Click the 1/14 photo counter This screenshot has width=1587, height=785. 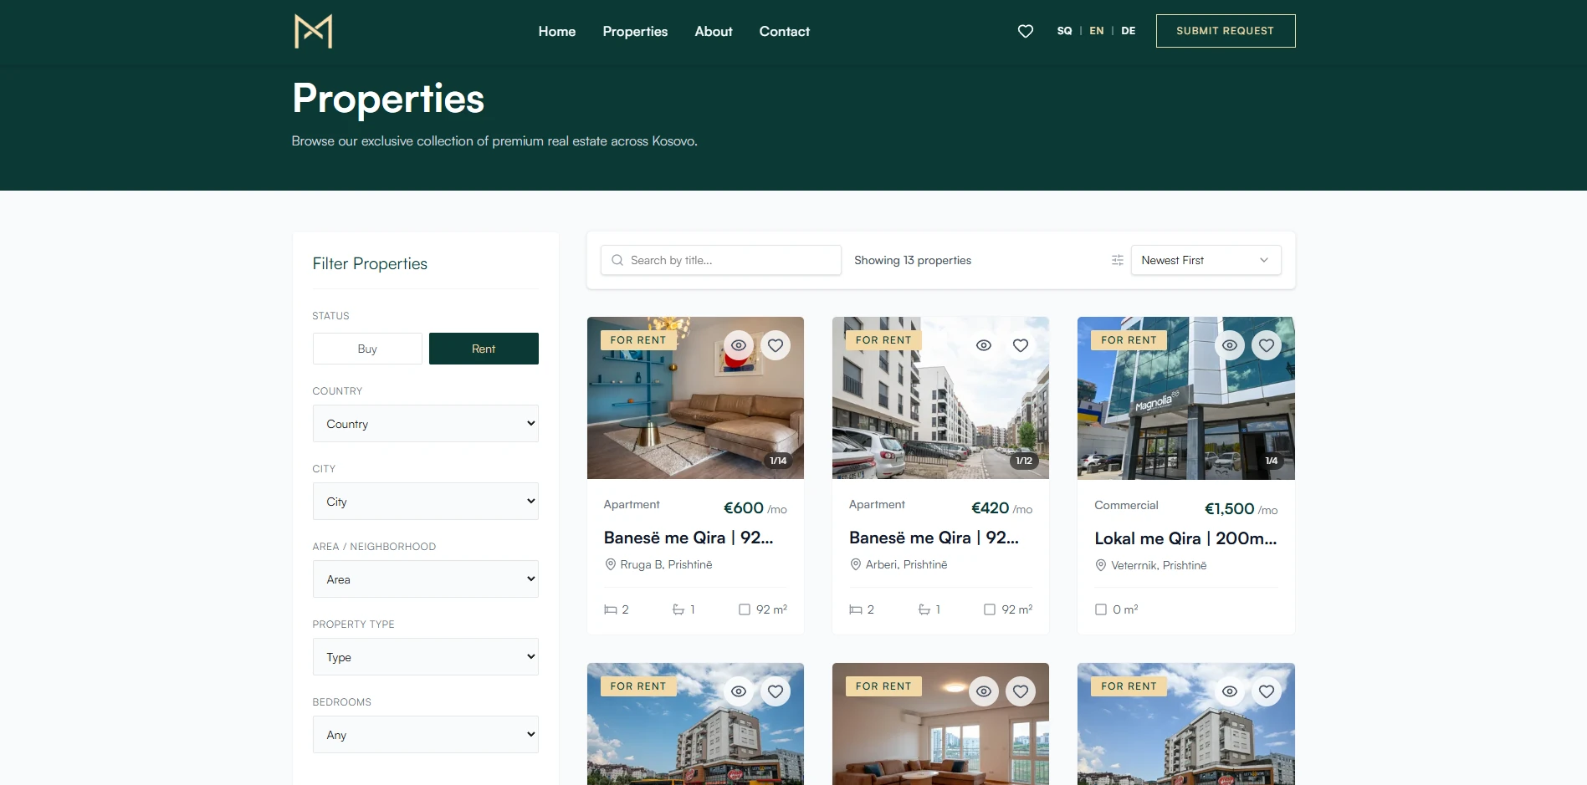[x=778, y=461]
